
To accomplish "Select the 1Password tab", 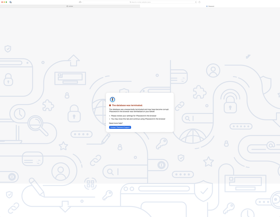I will point(211,6).
